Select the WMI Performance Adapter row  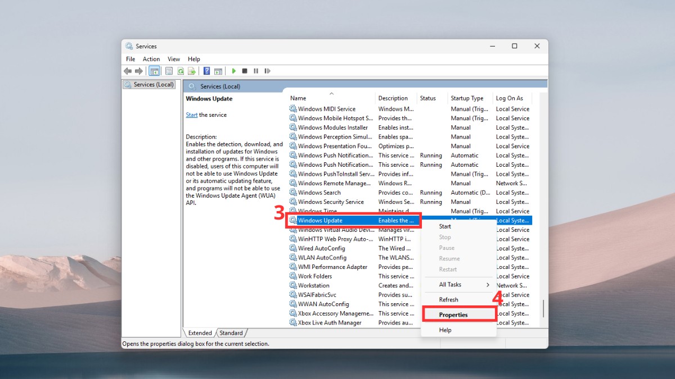(x=409, y=267)
